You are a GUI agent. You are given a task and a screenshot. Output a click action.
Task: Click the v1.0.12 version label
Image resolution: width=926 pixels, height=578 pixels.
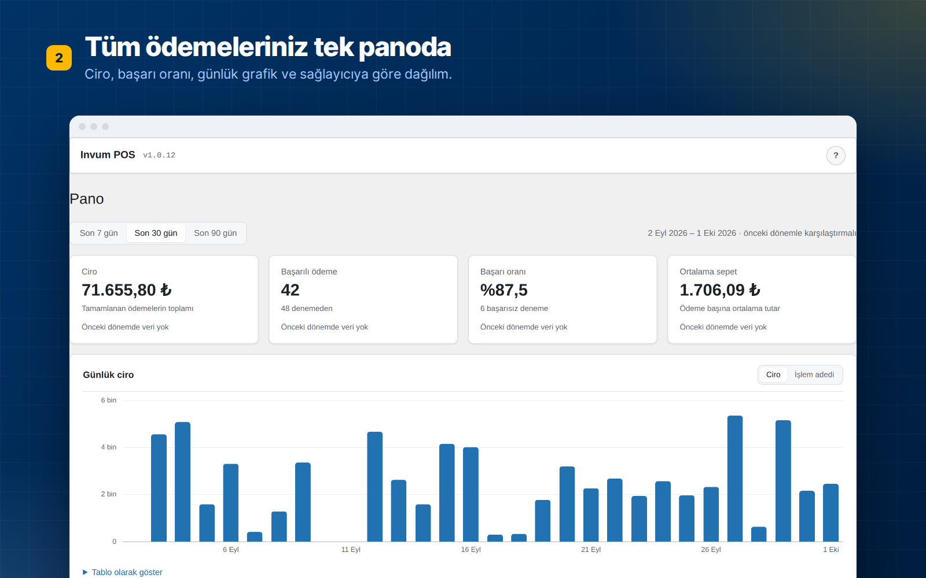[x=159, y=155]
